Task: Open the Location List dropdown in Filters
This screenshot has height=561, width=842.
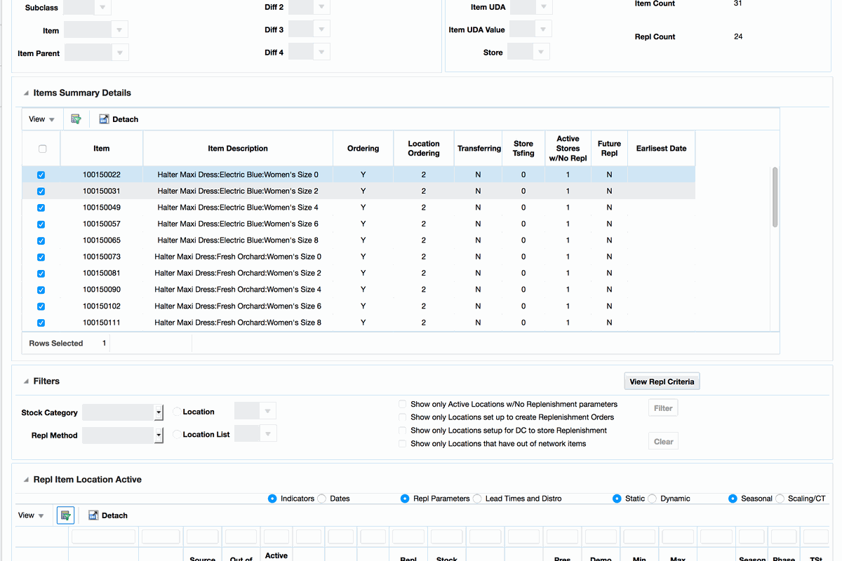Action: pos(267,433)
